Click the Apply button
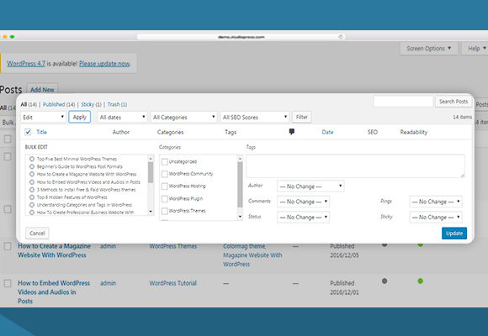The width and height of the screenshot is (488, 336). (x=80, y=117)
